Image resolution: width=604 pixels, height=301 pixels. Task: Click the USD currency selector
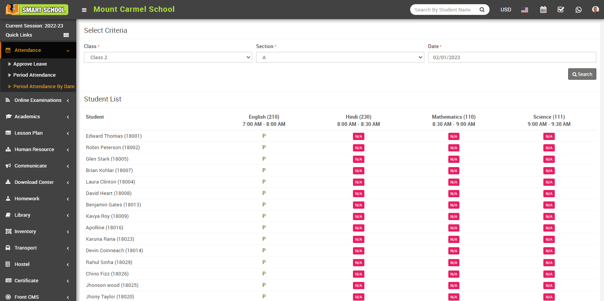point(506,10)
